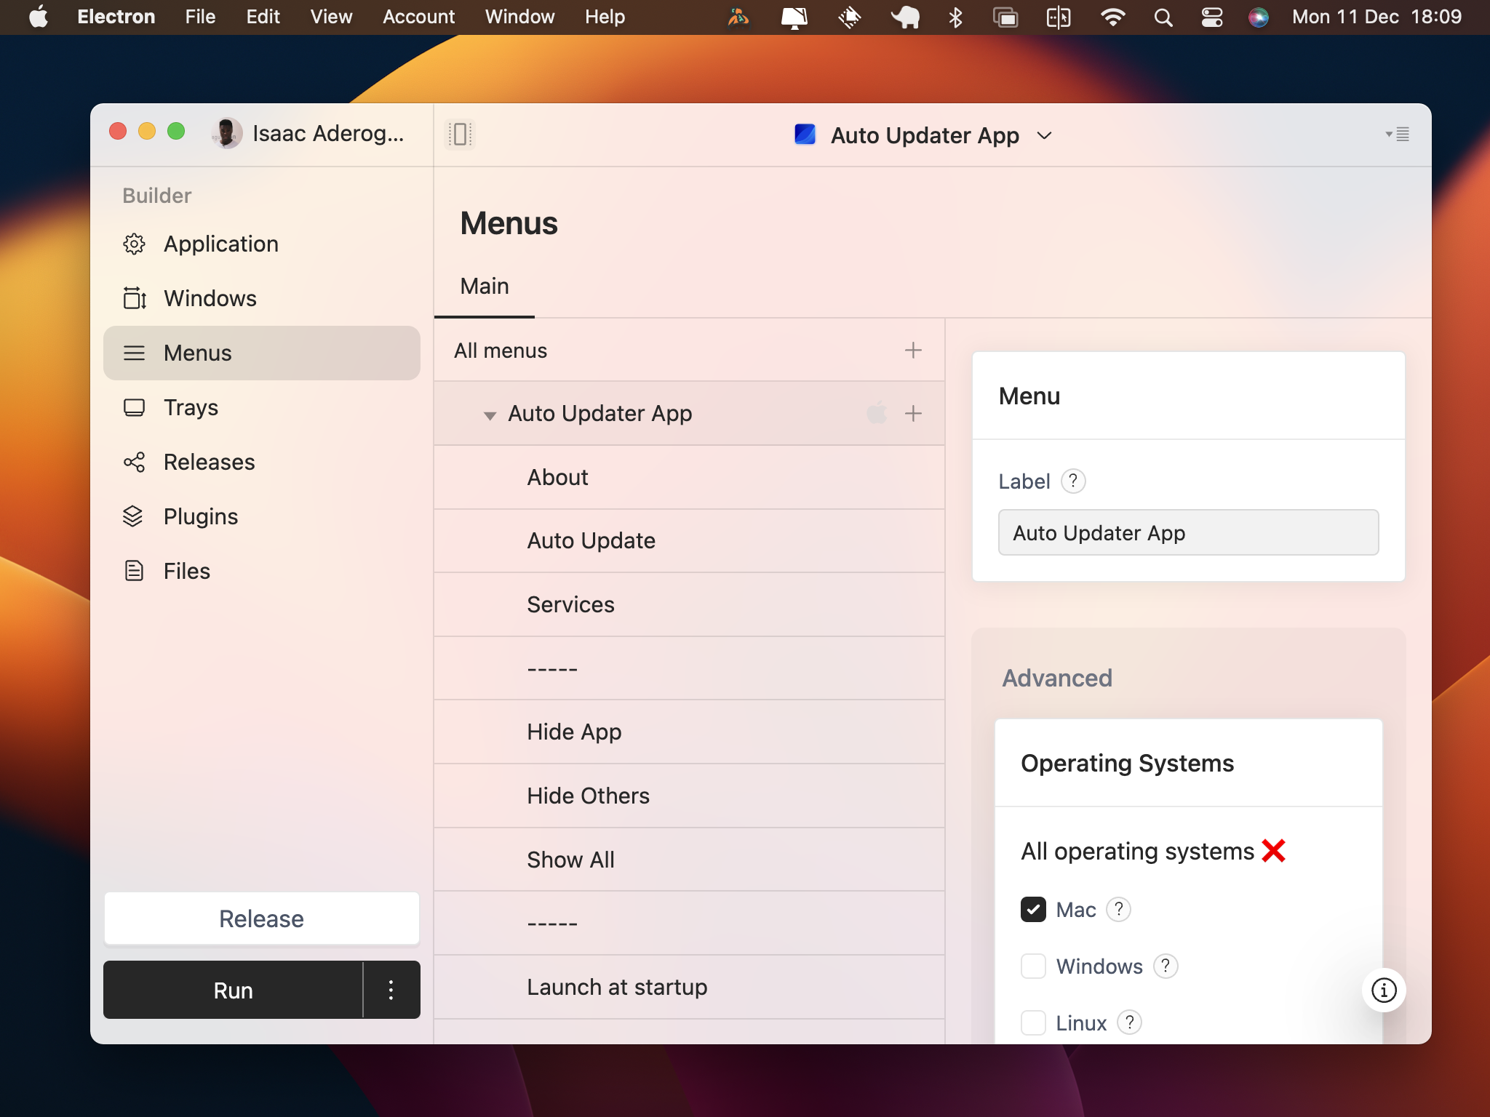Viewport: 1490px width, 1117px height.
Task: Open the options dropdown in the top right
Action: tap(1397, 135)
